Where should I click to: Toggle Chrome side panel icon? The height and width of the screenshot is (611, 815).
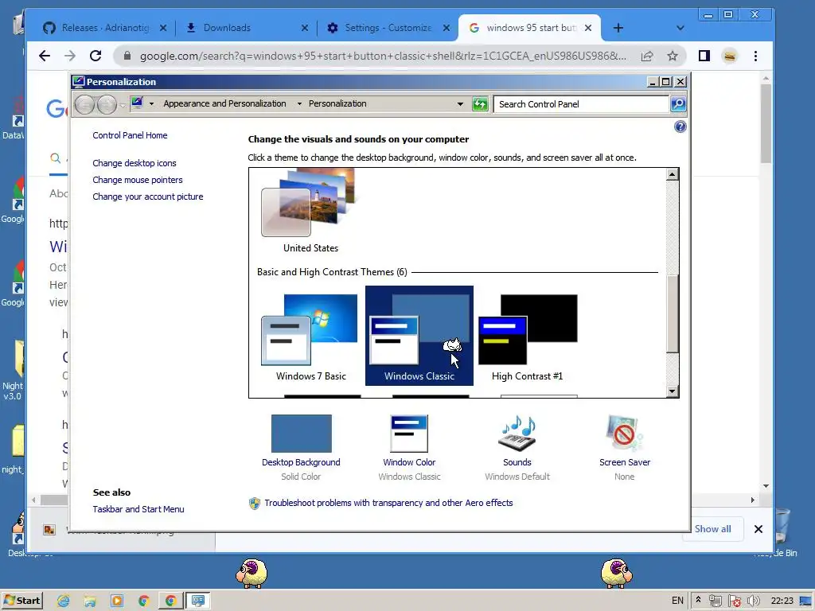coord(704,56)
